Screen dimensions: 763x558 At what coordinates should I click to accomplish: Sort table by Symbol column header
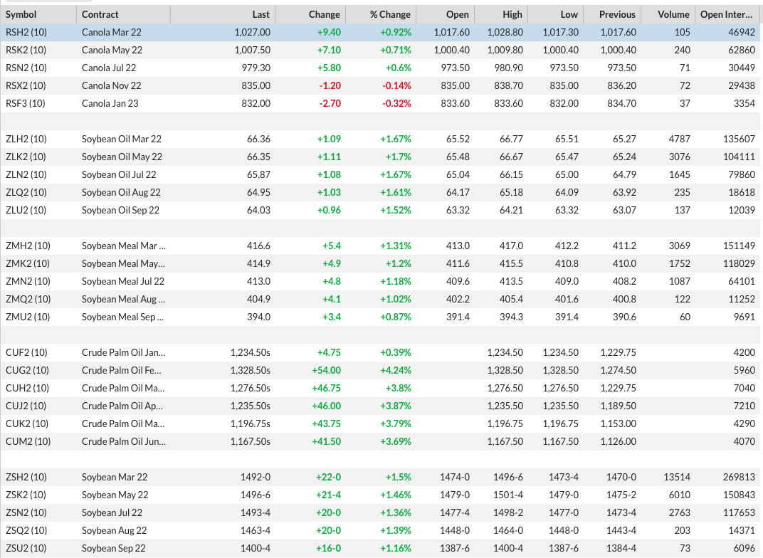point(21,14)
